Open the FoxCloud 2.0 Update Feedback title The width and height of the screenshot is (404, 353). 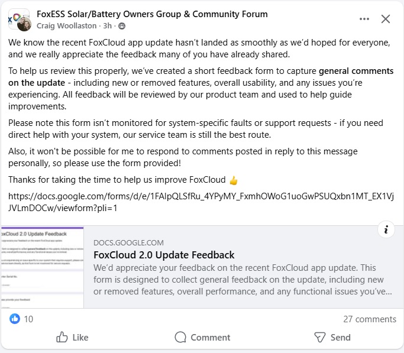click(164, 255)
